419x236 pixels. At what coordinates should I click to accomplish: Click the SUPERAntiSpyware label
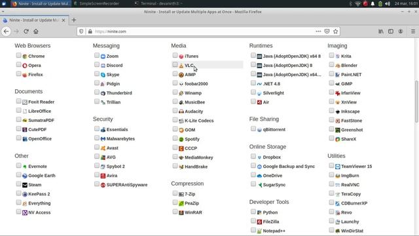click(x=127, y=185)
